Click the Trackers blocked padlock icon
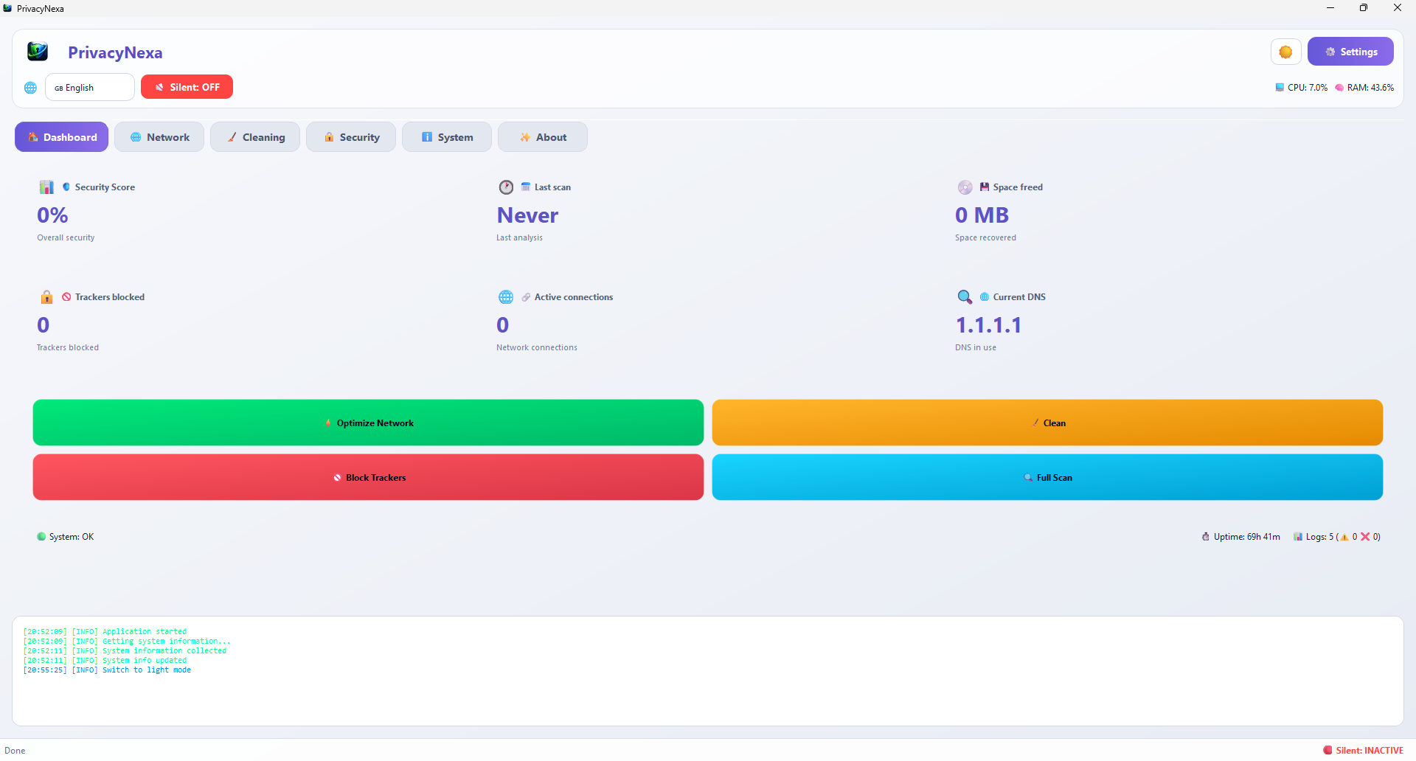 pyautogui.click(x=46, y=297)
